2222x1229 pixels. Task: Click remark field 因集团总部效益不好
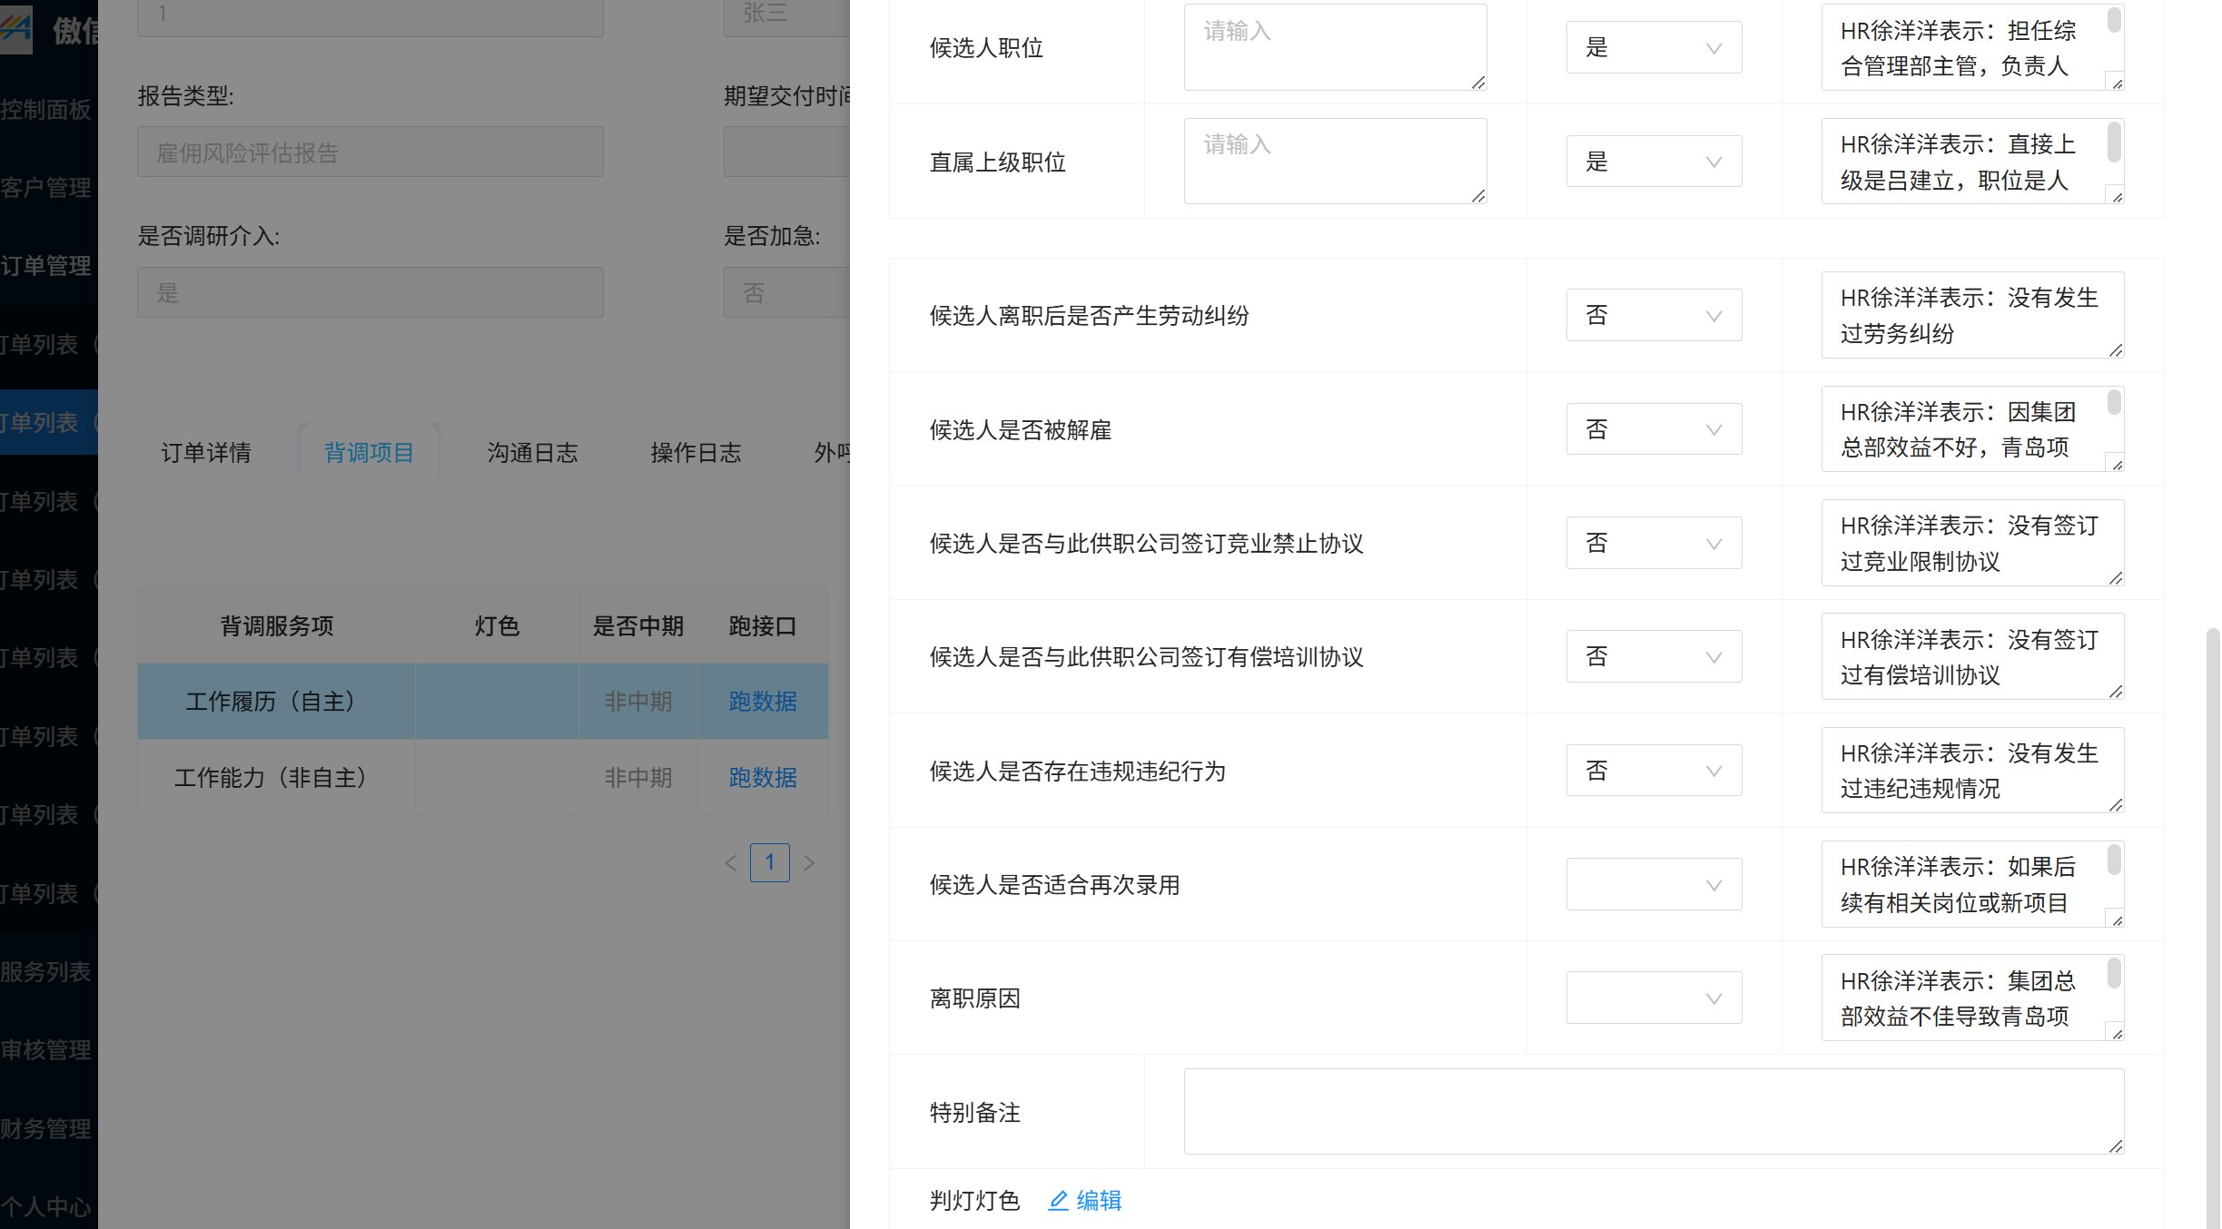1972,429
